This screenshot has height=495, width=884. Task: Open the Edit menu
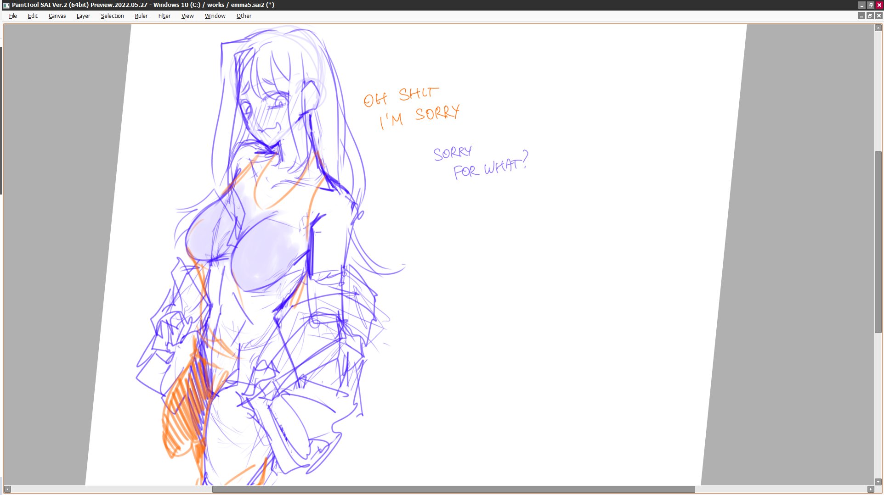pos(33,16)
